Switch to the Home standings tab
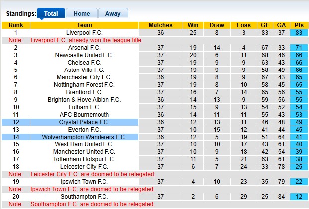The image size is (309, 209). tap(82, 14)
